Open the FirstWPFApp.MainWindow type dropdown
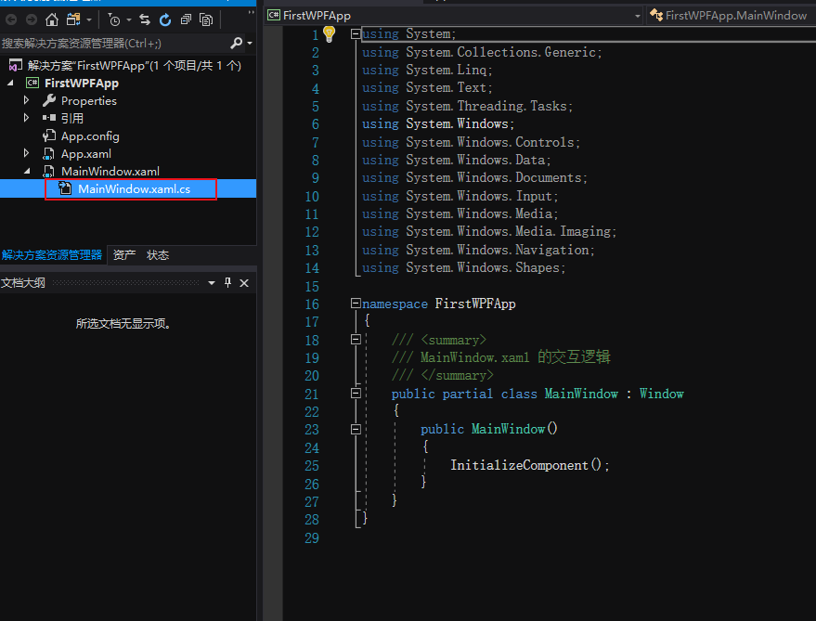The width and height of the screenshot is (816, 621). (731, 16)
